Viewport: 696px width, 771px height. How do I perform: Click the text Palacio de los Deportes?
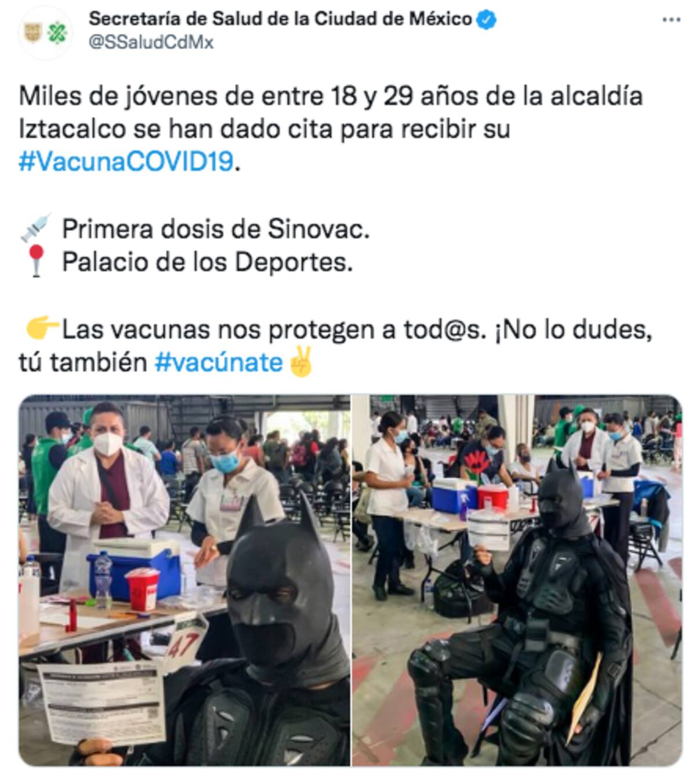(x=207, y=263)
